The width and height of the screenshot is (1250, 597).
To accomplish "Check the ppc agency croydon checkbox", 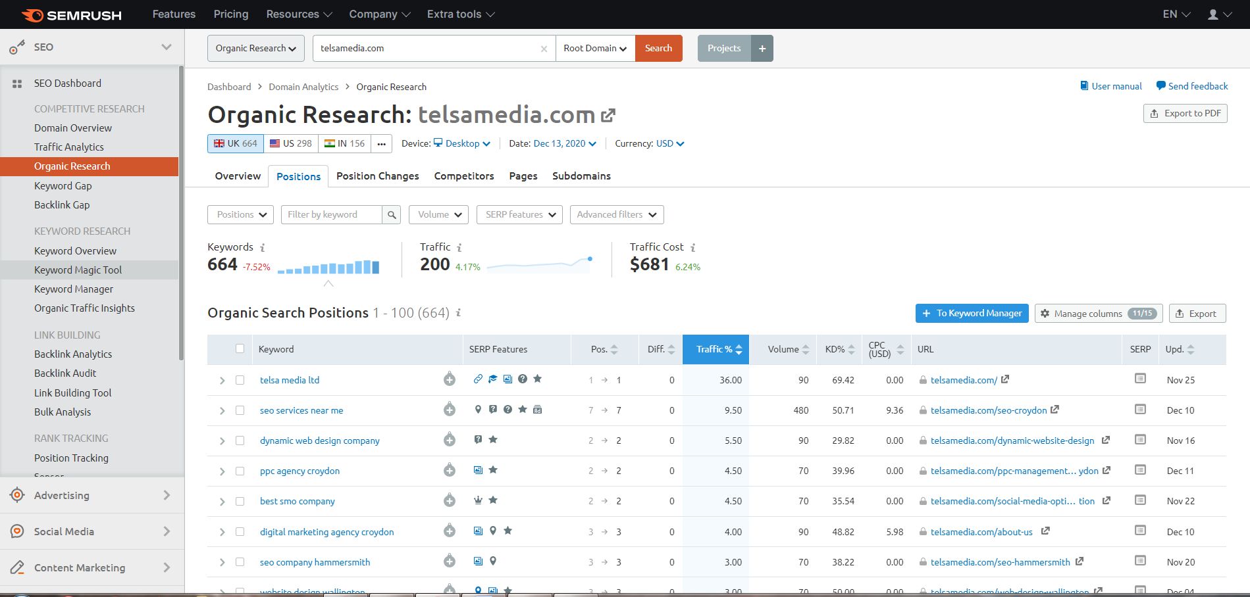I will [240, 471].
